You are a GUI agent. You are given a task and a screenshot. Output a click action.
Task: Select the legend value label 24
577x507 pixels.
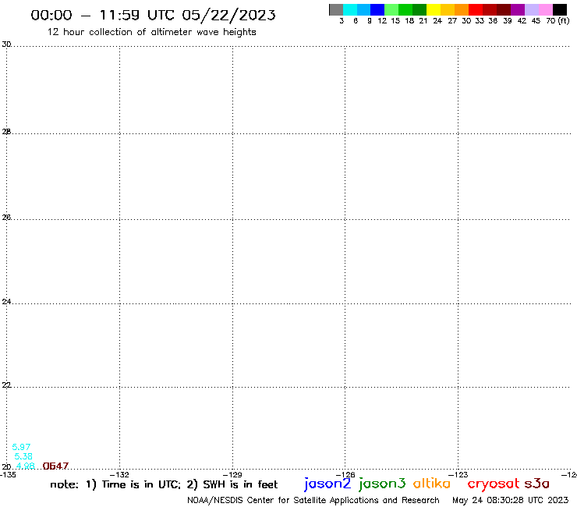(x=437, y=21)
